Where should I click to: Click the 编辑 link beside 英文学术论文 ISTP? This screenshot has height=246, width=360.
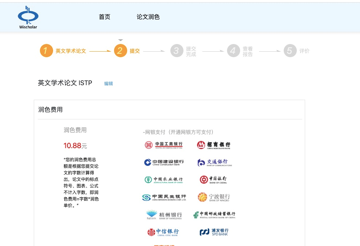click(109, 83)
